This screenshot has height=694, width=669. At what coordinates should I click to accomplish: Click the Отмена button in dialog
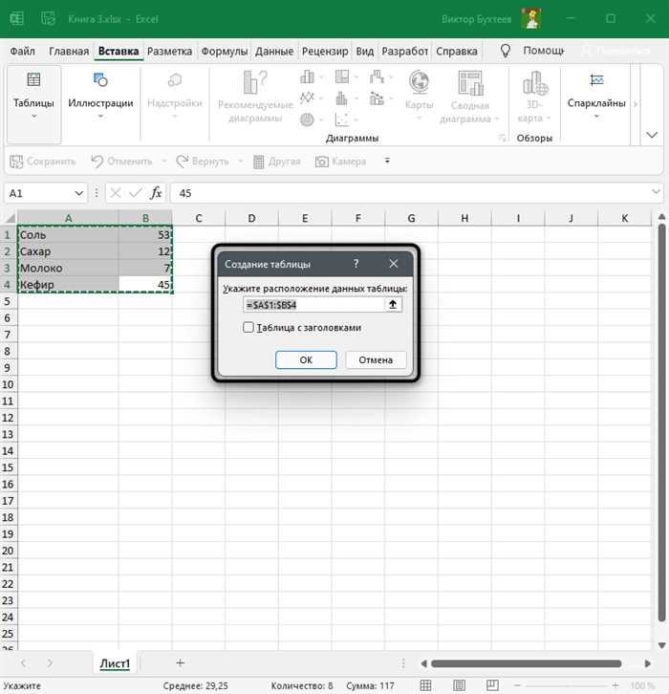click(376, 359)
